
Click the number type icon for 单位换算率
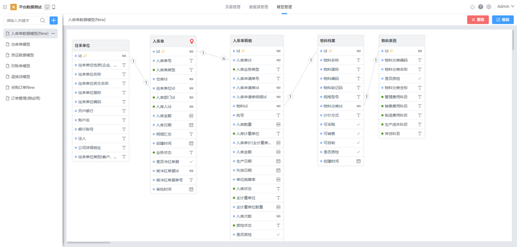[279, 179]
